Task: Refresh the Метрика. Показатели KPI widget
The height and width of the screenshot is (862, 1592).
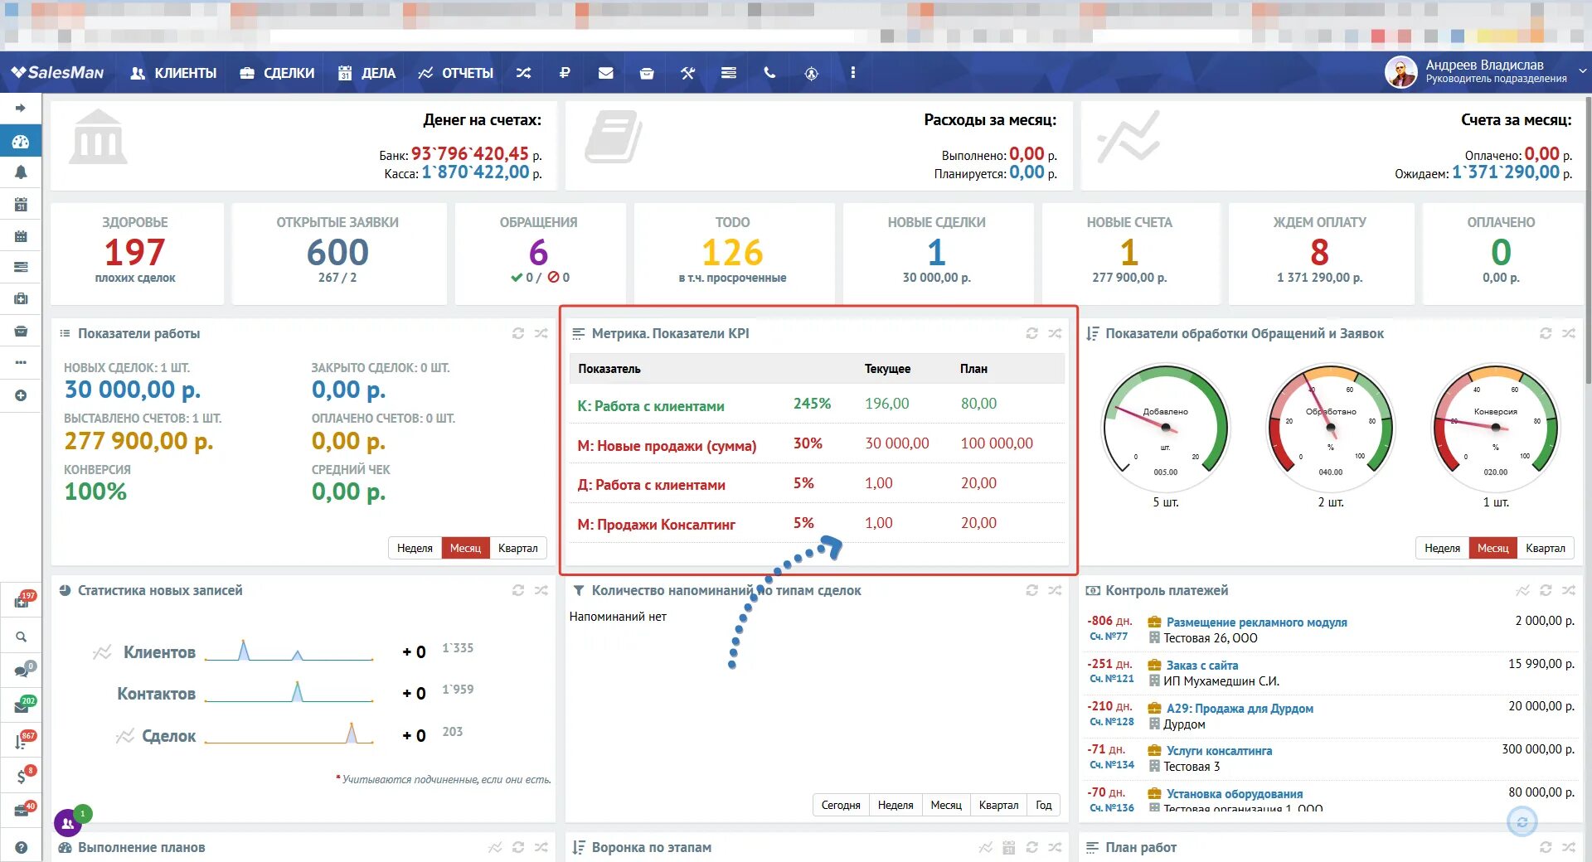Action: [x=1031, y=333]
